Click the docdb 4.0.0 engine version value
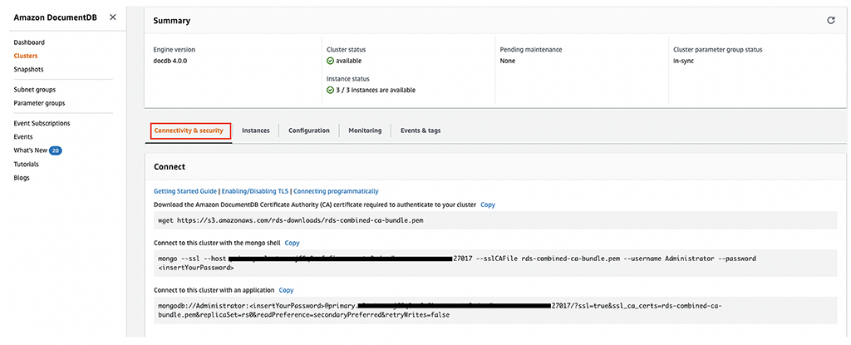Screen dimensions: 851x345 tap(170, 61)
